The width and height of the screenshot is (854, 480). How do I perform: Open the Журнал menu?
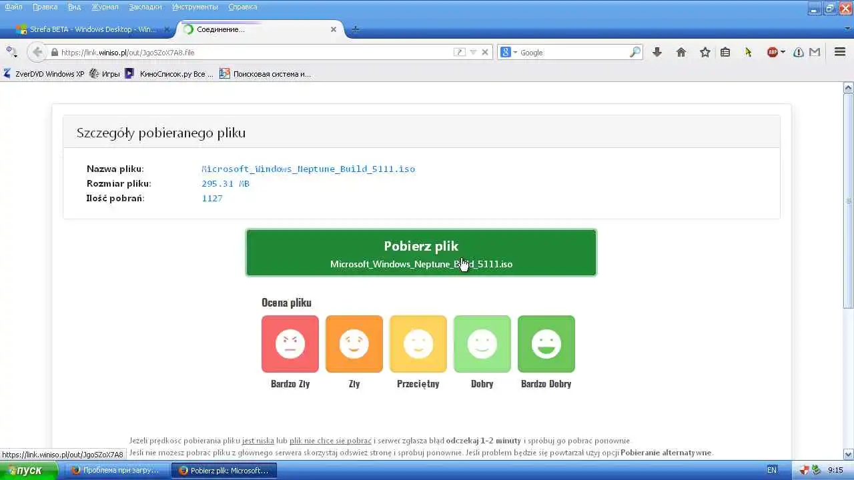tap(104, 7)
